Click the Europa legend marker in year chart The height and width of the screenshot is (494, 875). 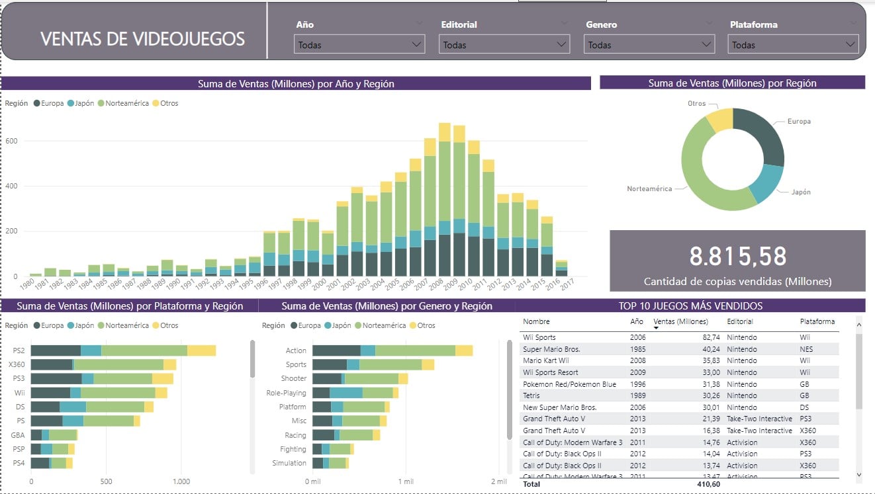(x=36, y=103)
